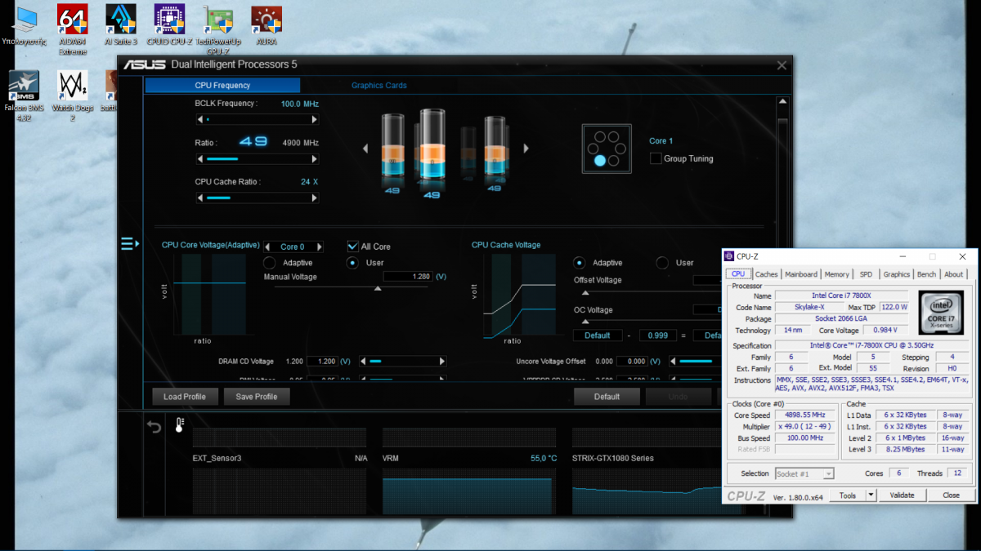Select the thermometer temperature monitor icon
Screen dimensions: 981x551
(180, 425)
